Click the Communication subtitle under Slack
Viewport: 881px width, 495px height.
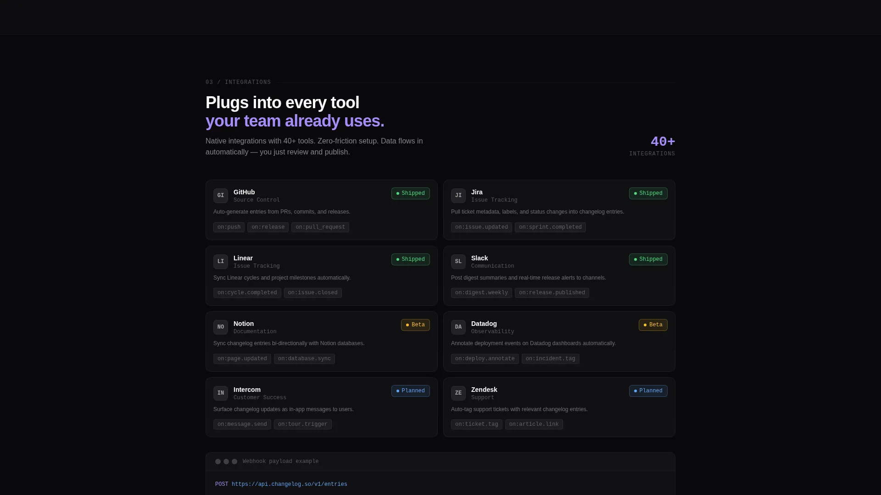(x=493, y=266)
